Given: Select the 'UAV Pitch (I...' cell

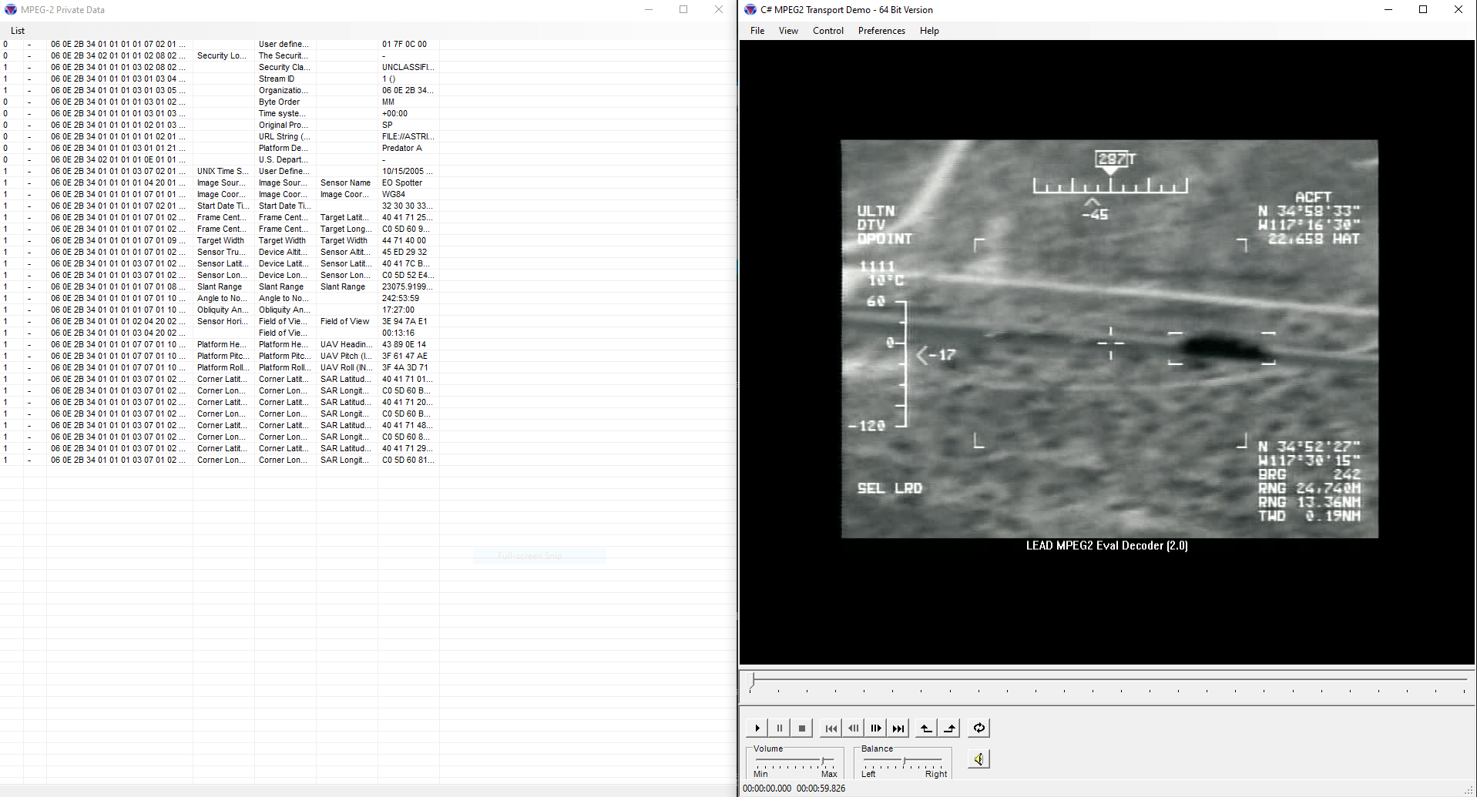Looking at the screenshot, I should pyautogui.click(x=346, y=356).
